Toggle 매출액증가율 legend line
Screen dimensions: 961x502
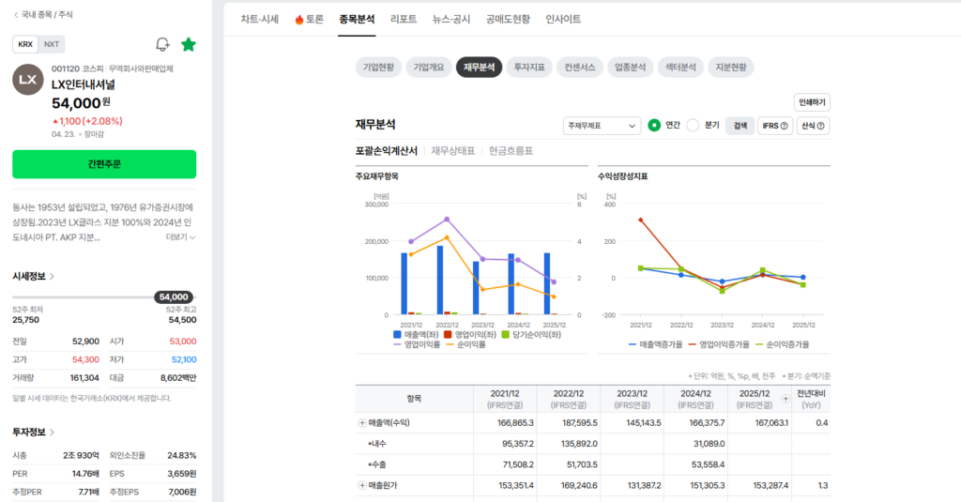point(655,344)
